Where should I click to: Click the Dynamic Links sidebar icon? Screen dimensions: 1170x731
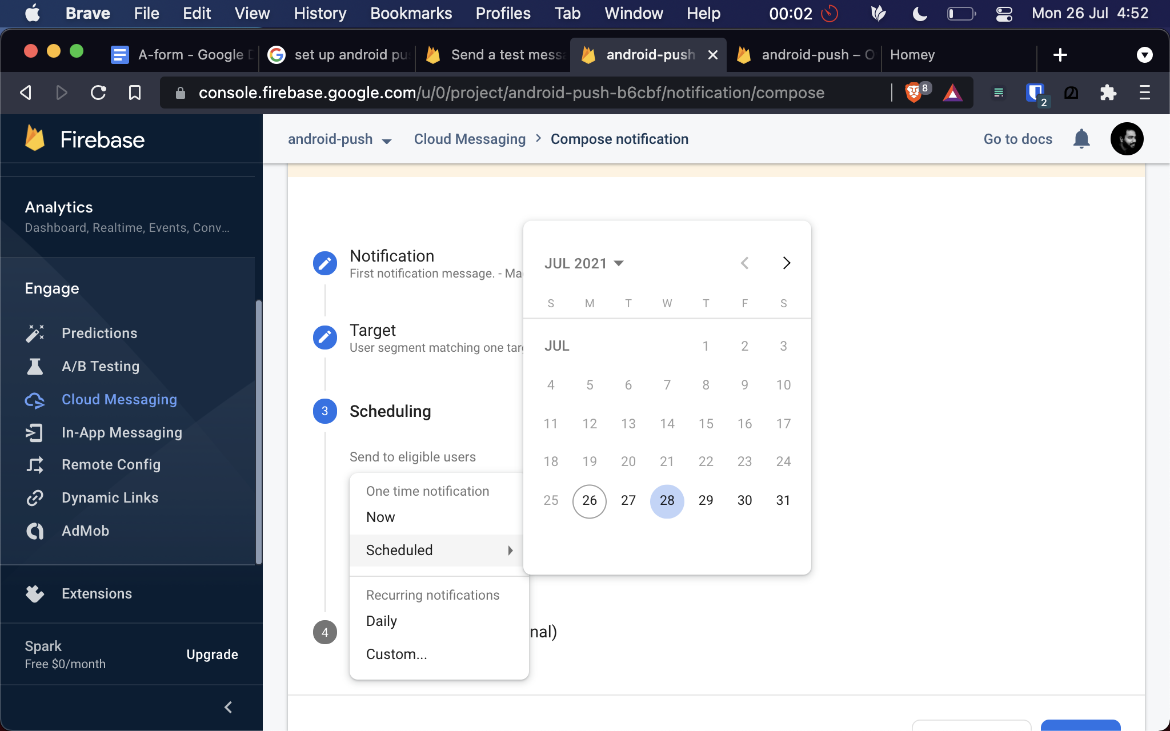(34, 497)
